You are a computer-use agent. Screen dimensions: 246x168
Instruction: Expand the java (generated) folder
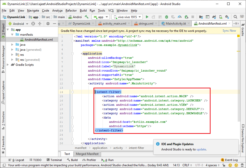click(12, 50)
